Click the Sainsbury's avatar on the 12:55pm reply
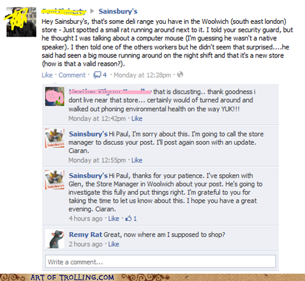This screenshot has height=281, width=305. click(x=55, y=138)
